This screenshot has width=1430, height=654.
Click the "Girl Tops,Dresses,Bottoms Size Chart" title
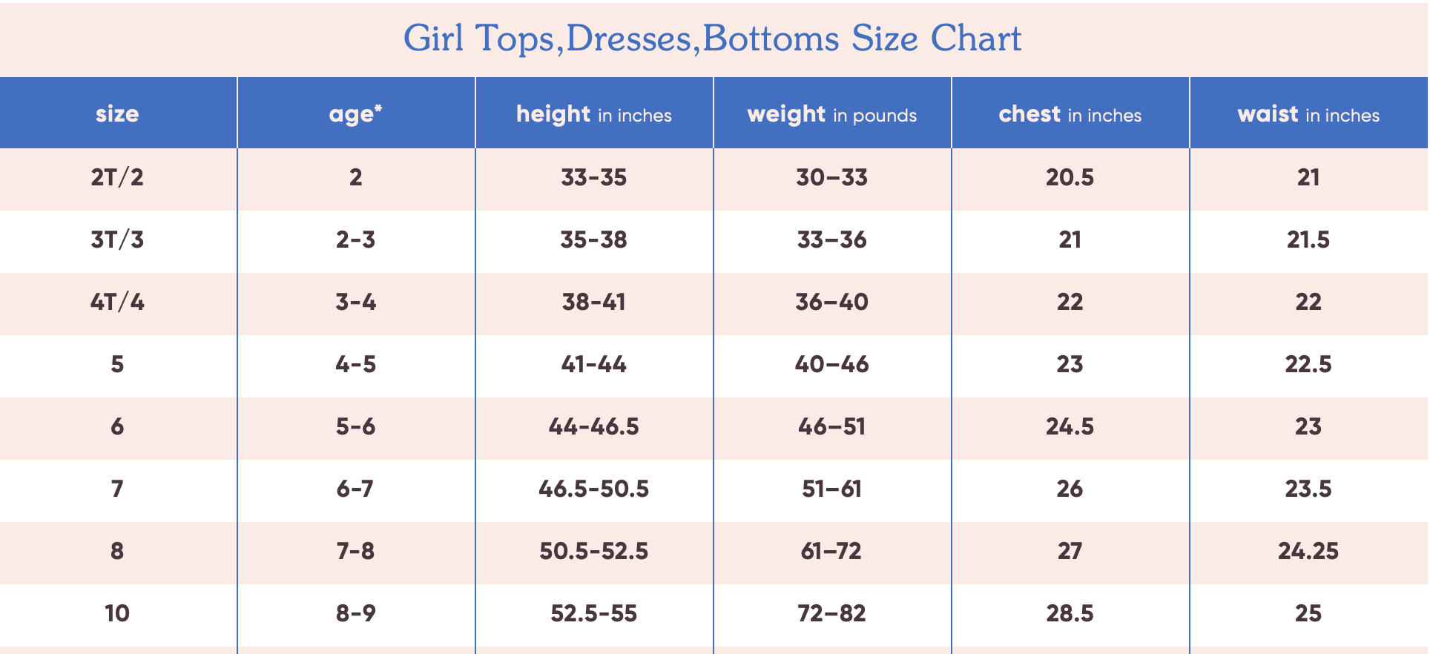coord(712,39)
